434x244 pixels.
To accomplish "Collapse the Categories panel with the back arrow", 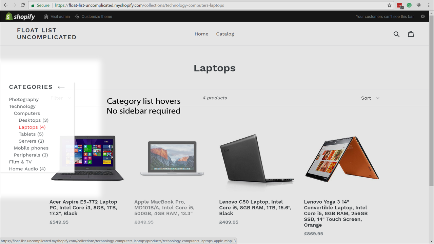I will click(x=61, y=87).
